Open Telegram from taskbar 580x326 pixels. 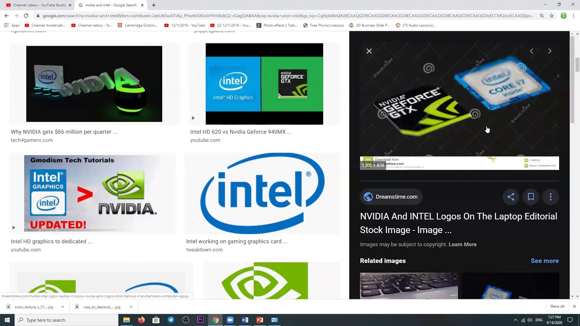[x=171, y=320]
